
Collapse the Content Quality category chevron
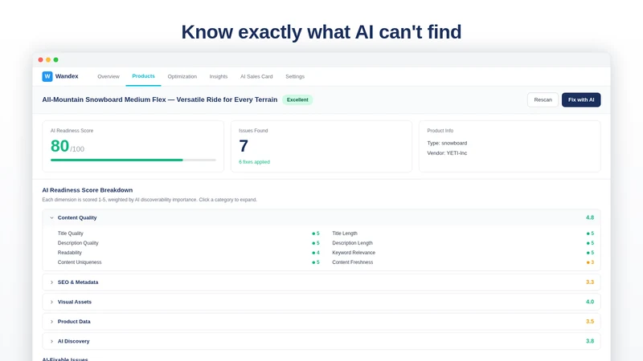click(x=51, y=217)
